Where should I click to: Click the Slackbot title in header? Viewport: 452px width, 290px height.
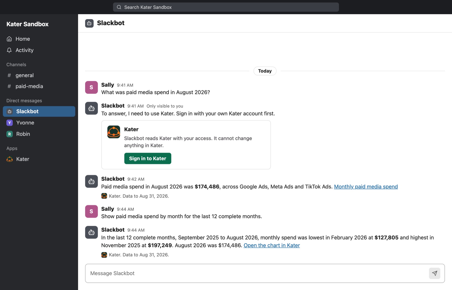[111, 23]
